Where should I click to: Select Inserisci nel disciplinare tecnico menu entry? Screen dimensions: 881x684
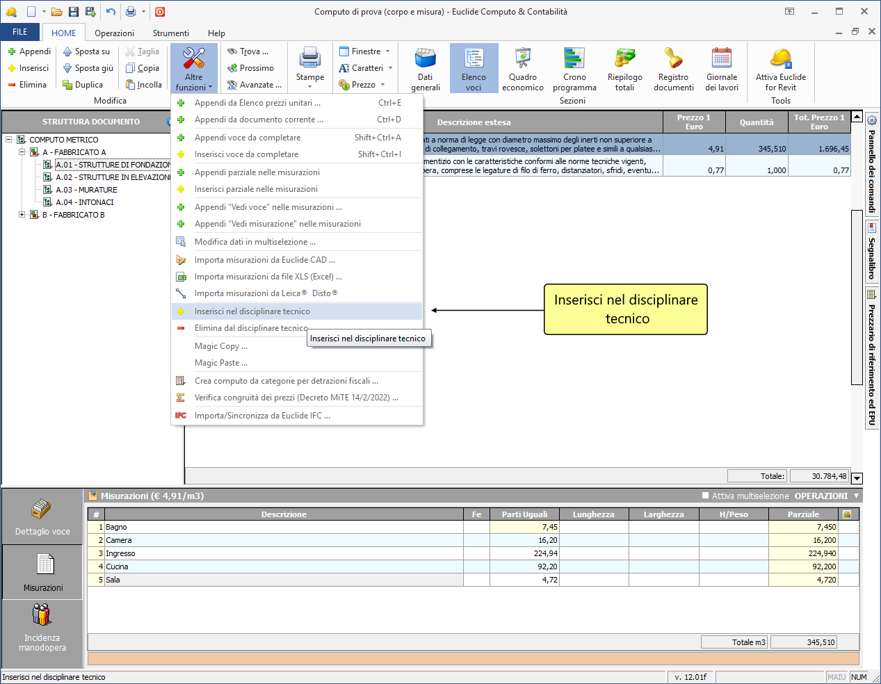[x=252, y=311]
